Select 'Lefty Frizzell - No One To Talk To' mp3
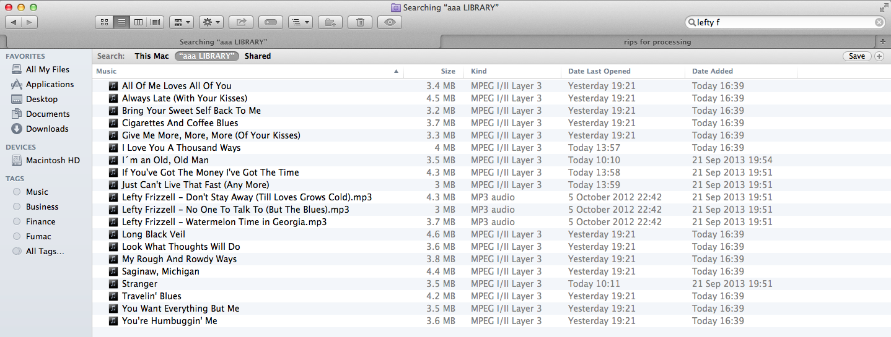This screenshot has height=337, width=891. 235,210
